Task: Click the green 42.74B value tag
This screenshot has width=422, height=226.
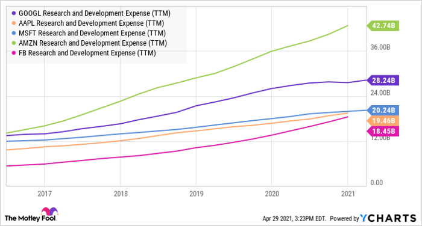Action: (x=383, y=25)
